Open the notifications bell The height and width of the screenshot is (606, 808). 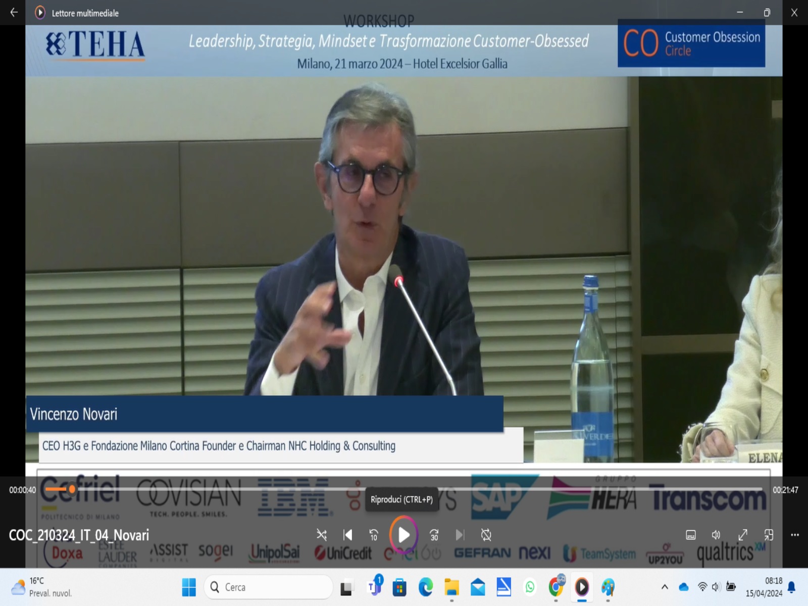(792, 587)
